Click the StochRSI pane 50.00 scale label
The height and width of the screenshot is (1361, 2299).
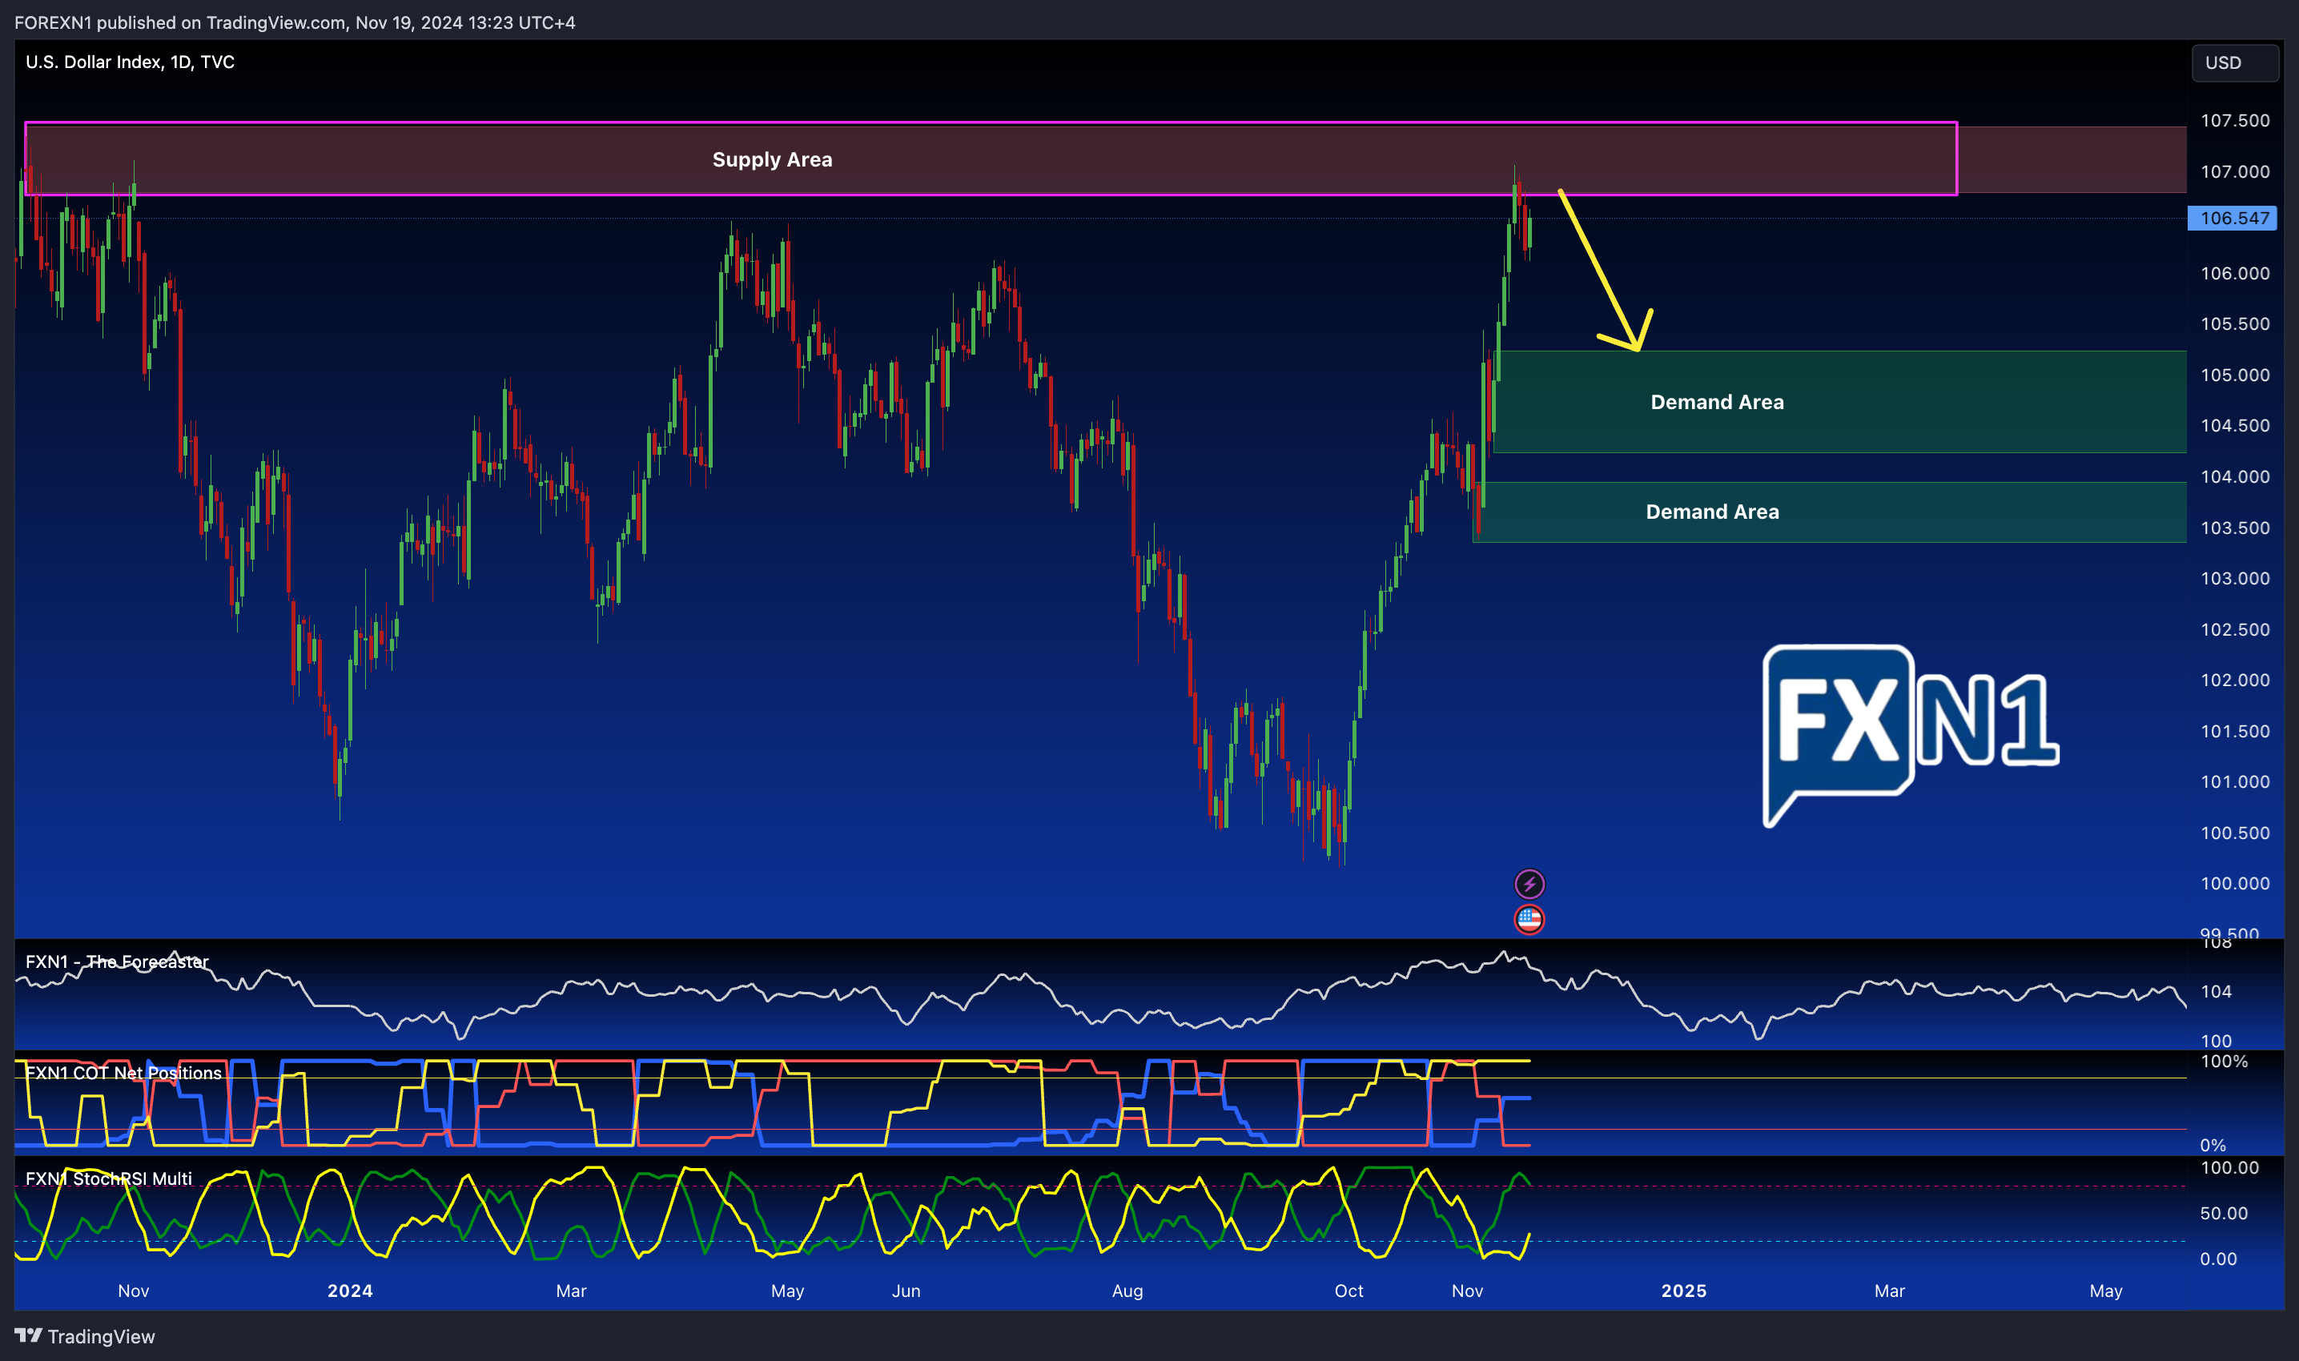point(2224,1214)
